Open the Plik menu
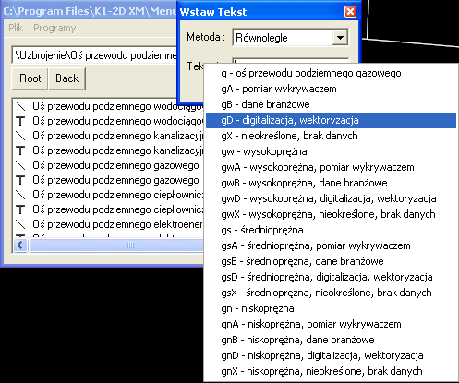The height and width of the screenshot is (383, 459). point(16,28)
